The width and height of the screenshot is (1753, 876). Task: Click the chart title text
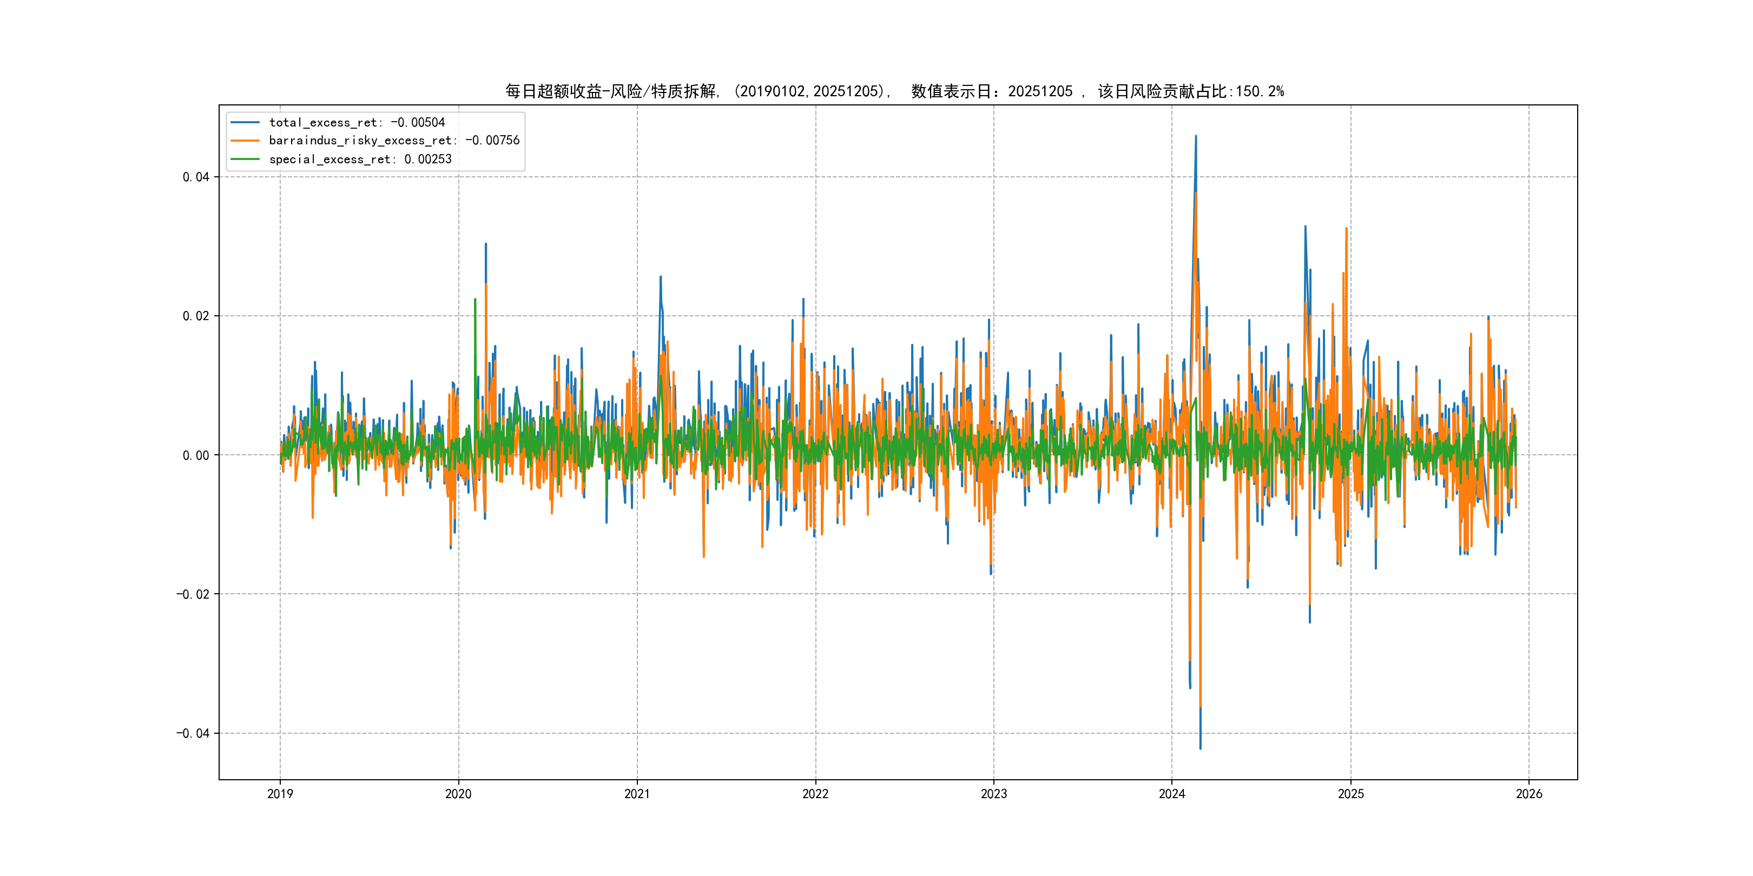coord(894,91)
